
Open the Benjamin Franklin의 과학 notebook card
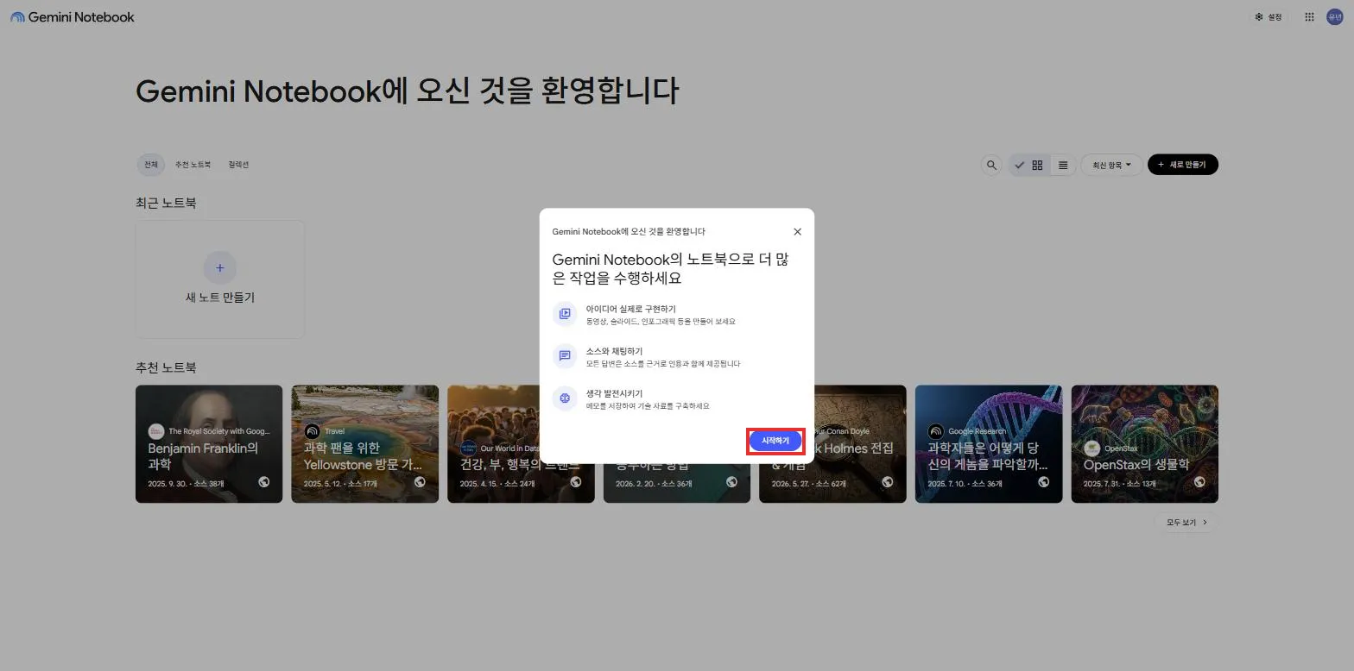pos(209,444)
